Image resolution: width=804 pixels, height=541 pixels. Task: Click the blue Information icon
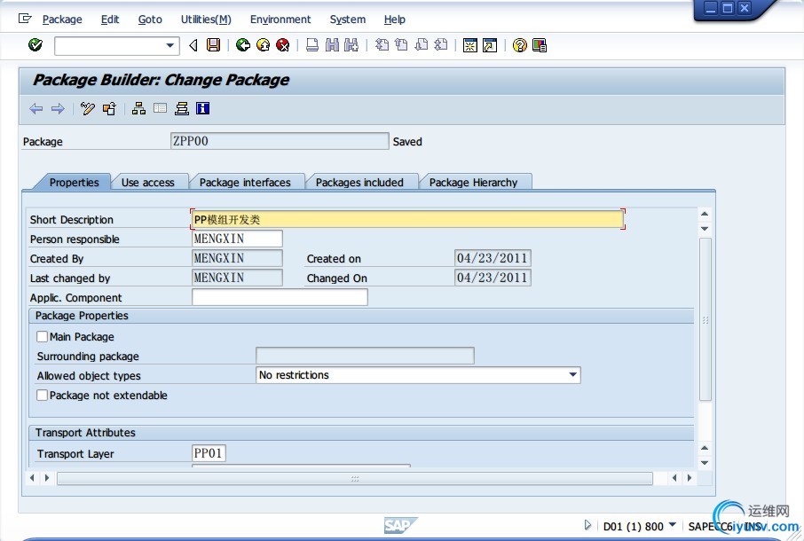pyautogui.click(x=203, y=109)
